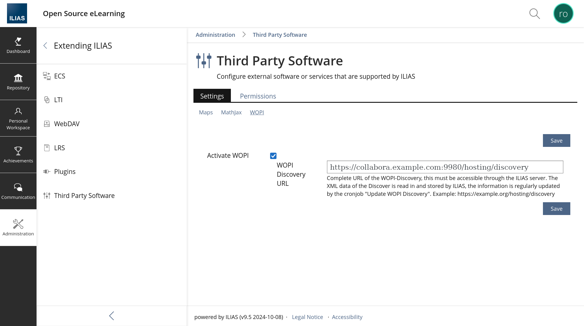The width and height of the screenshot is (584, 326).
Task: Switch to the Permissions tab
Action: point(258,96)
